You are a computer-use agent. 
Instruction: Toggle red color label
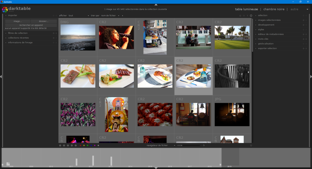(x=80, y=146)
